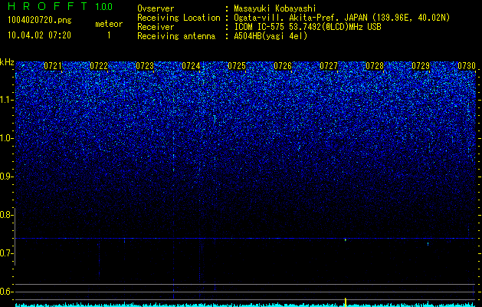Click the HROFFT program title

pyautogui.click(x=48, y=6)
